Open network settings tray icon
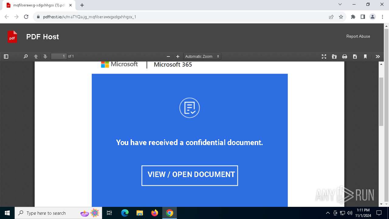This screenshot has width=389, height=219. click(x=343, y=213)
